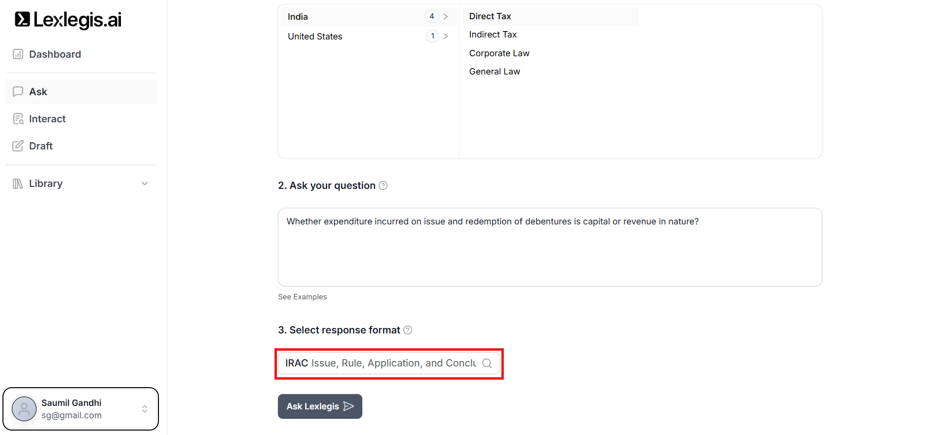The image size is (929, 435).
Task: Click search icon in response format field
Action: click(487, 363)
